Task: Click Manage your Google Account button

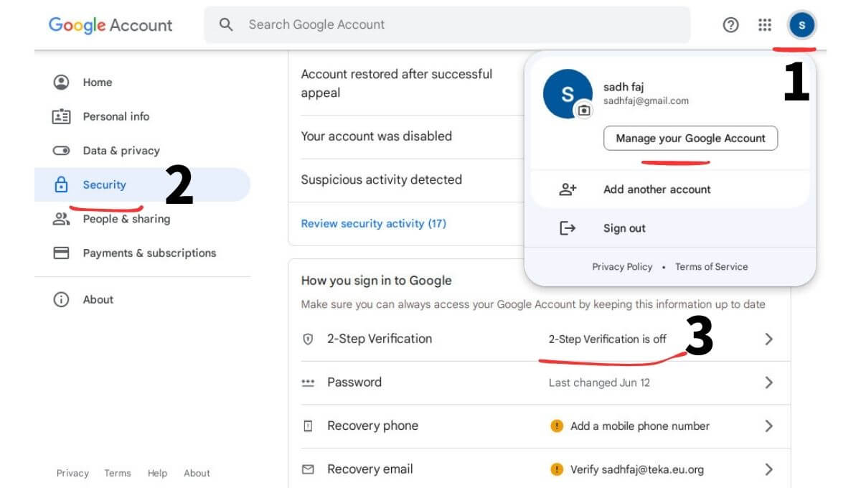Action: pos(690,139)
